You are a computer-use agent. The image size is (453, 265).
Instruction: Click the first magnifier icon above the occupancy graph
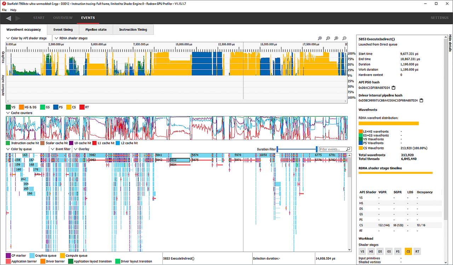[320, 38]
